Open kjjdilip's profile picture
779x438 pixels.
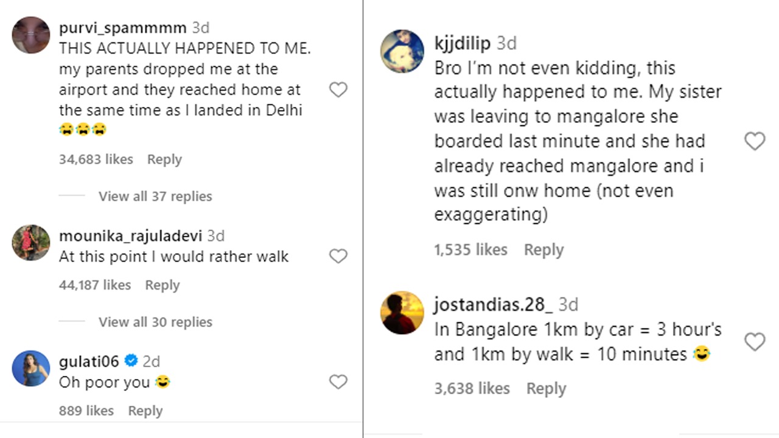pyautogui.click(x=402, y=51)
